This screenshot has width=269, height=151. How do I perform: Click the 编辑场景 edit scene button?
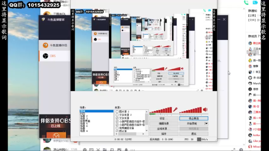(164, 123)
